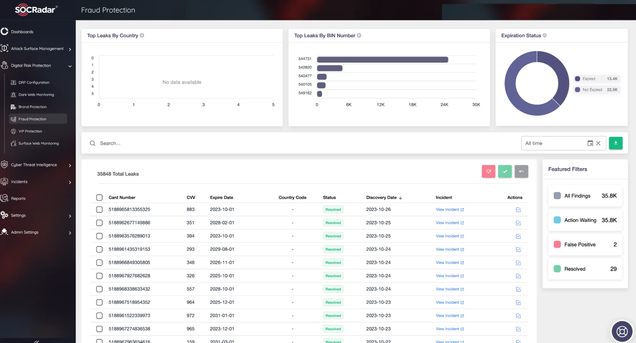The width and height of the screenshot is (636, 343).
Task: Sort by Discovery Date column arrow
Action: pyautogui.click(x=400, y=198)
